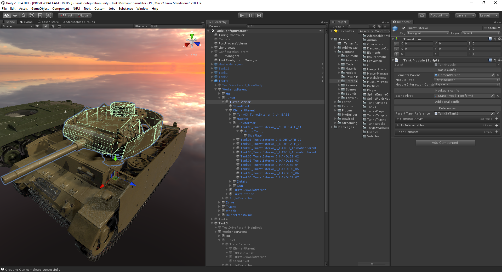Screen dimensions: 502x272
Task: Select the Move tool in toolbar
Action: tap(15, 15)
